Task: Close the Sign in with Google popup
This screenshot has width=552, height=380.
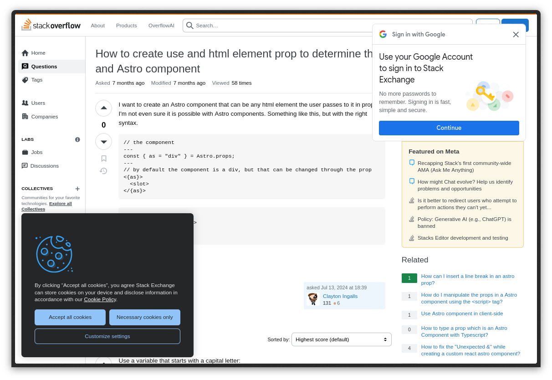Action: tap(516, 35)
